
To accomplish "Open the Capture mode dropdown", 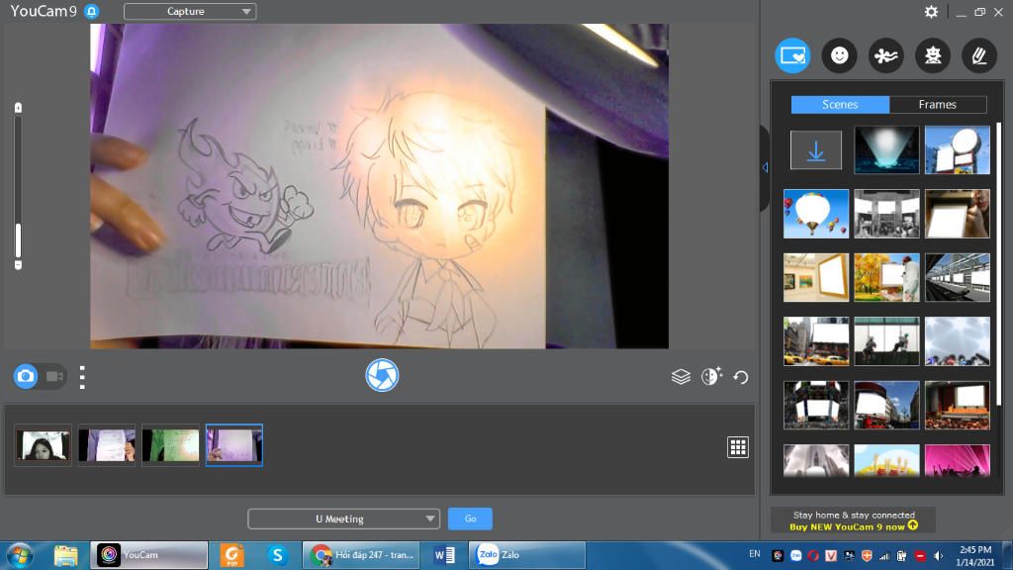I will click(190, 12).
